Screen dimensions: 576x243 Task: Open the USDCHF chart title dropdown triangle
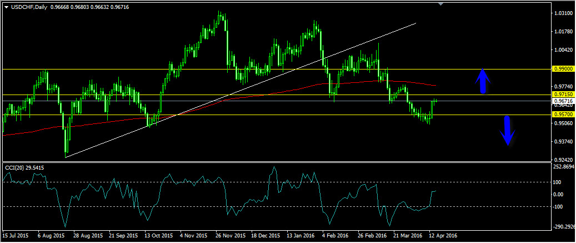click(x=6, y=7)
